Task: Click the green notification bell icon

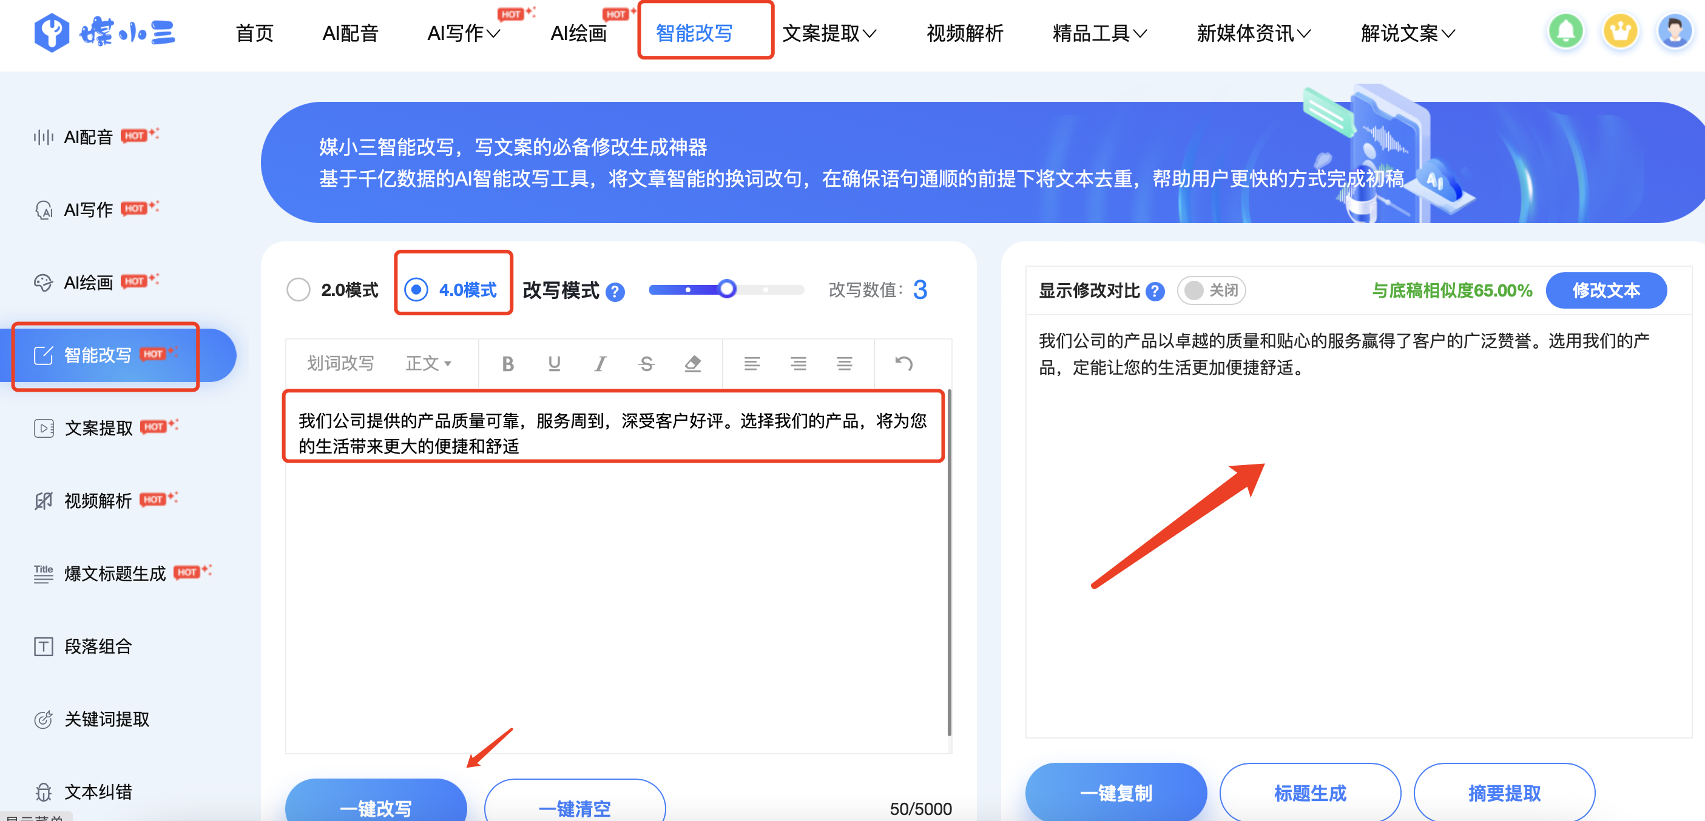Action: [1565, 31]
